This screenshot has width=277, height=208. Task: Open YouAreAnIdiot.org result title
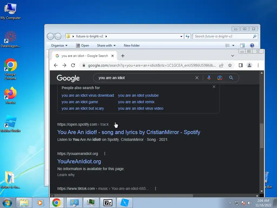pos(79,161)
